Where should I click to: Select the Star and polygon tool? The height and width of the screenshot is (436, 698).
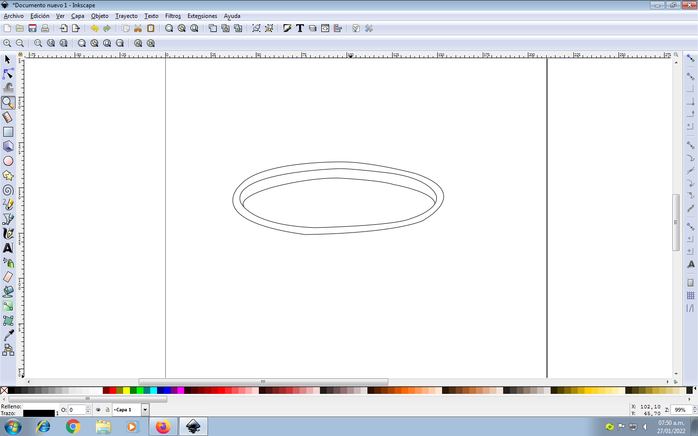click(x=8, y=175)
